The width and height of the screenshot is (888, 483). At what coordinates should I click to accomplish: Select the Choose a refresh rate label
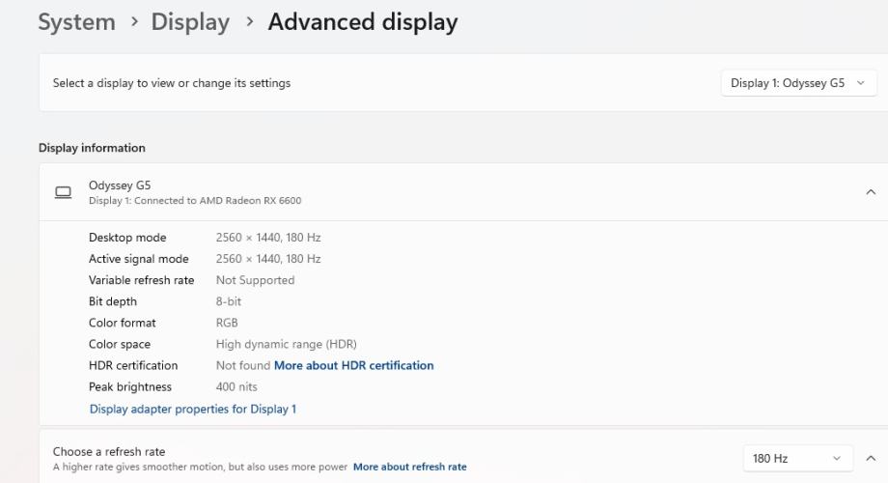(x=109, y=451)
